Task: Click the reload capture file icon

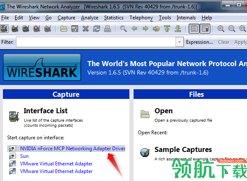Action: pos(97,29)
